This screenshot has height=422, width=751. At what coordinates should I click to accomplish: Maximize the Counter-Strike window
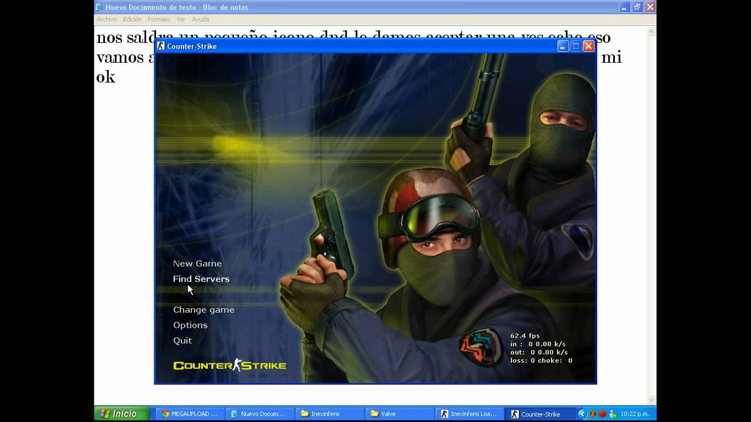point(576,46)
